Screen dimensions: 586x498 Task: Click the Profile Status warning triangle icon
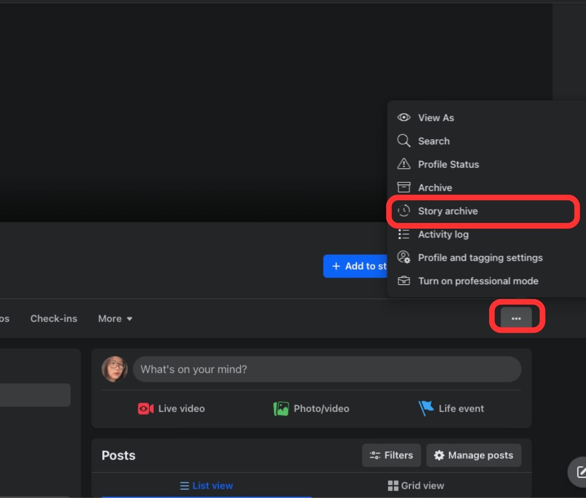(x=404, y=164)
